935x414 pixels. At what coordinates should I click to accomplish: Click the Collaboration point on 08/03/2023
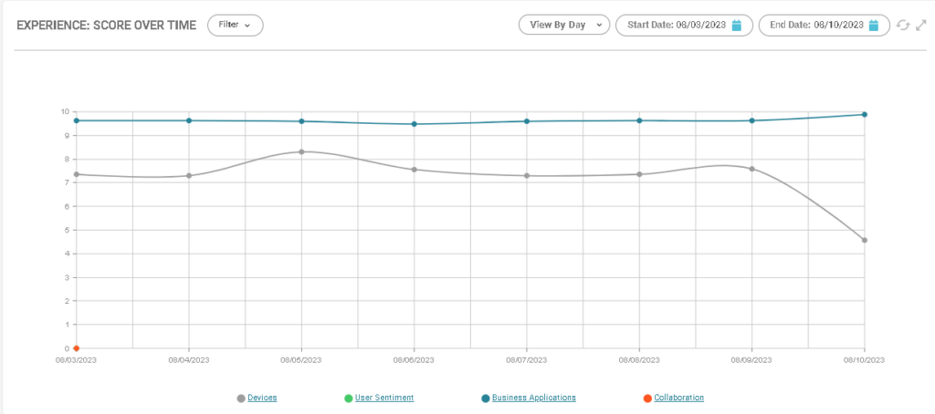[x=77, y=347]
